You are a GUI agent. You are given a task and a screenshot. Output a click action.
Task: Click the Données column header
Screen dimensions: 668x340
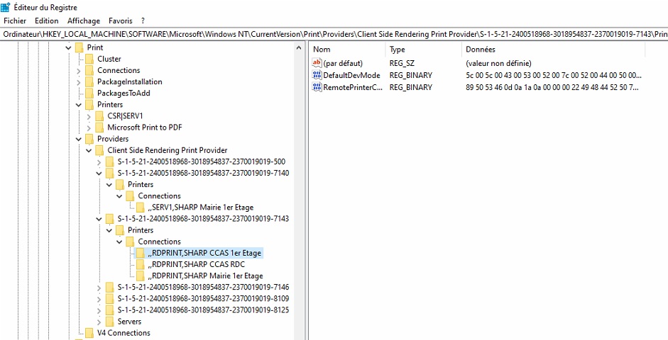pos(481,50)
